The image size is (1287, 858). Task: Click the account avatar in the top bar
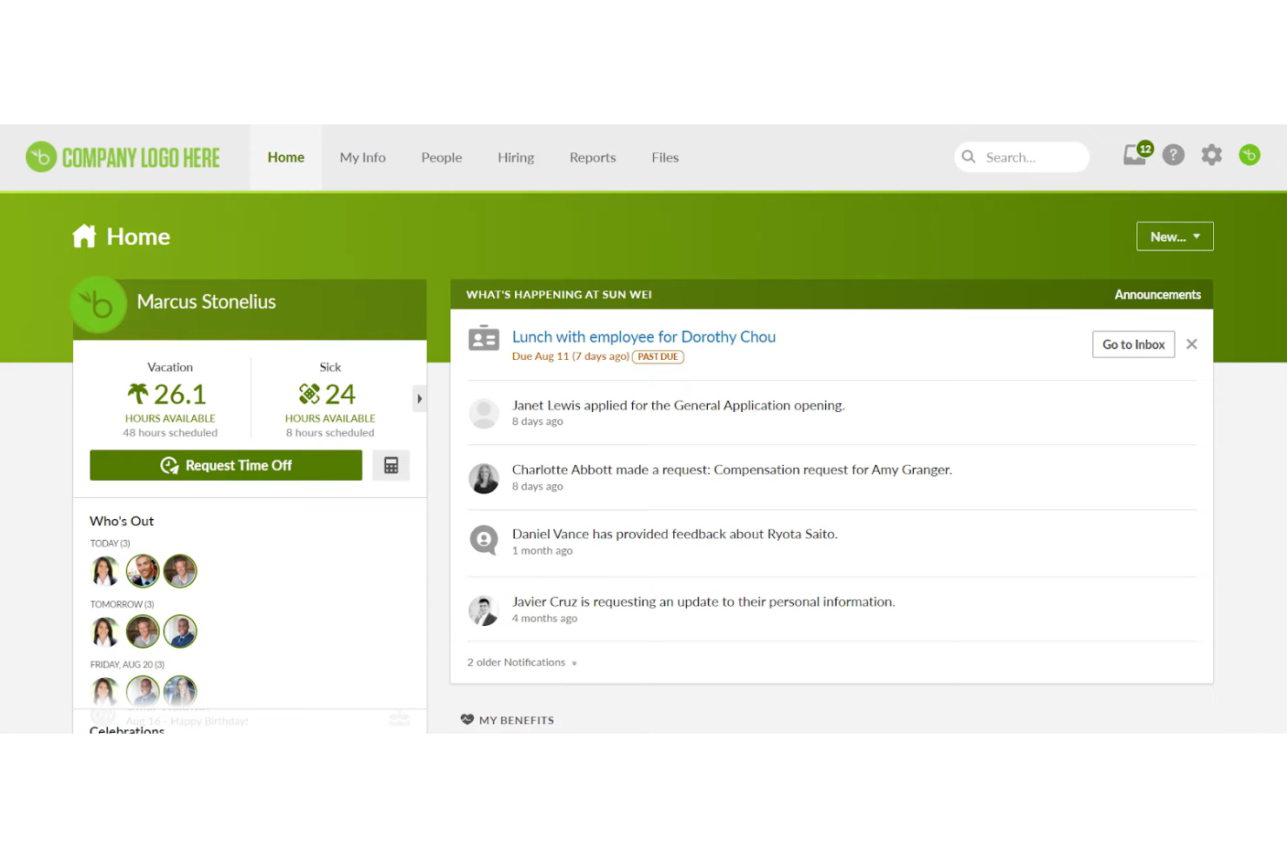coord(1250,155)
